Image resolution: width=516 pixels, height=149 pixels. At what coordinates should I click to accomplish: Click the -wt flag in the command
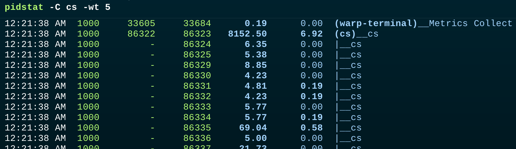pyautogui.click(x=91, y=7)
